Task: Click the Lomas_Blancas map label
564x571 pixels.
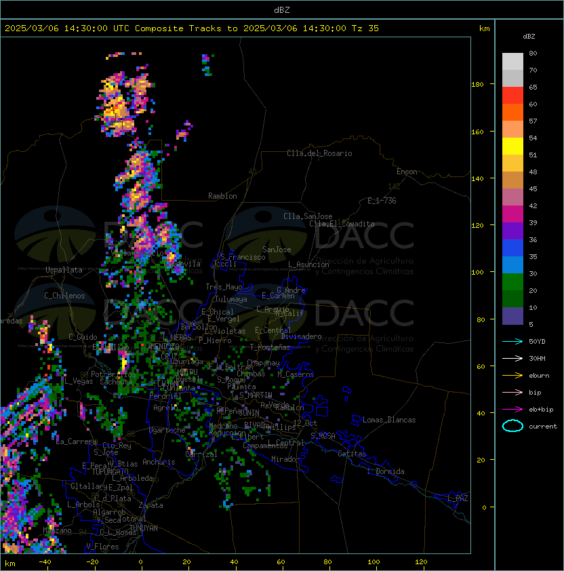Action: [389, 420]
